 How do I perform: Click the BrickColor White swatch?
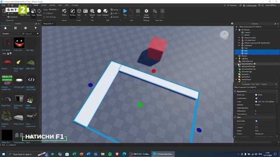click(x=256, y=95)
